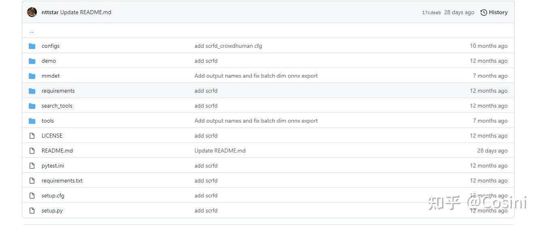
Task: Open mmdet's 'Add output names' commit message
Action: (x=256, y=76)
